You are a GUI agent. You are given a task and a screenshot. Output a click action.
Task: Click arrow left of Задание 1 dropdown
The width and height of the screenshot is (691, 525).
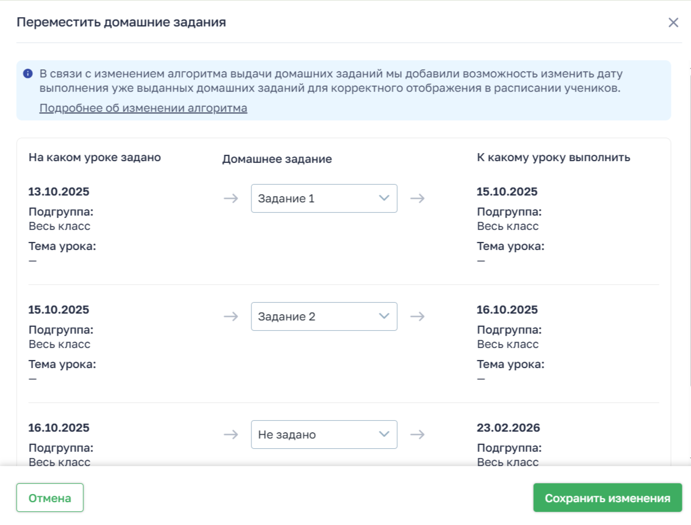tap(231, 199)
